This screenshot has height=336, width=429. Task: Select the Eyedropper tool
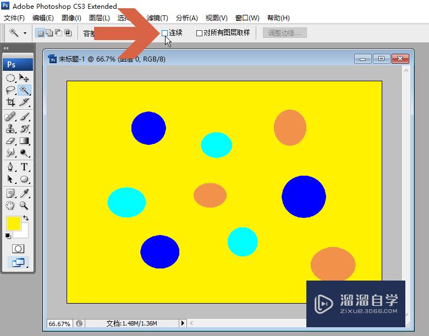24,193
